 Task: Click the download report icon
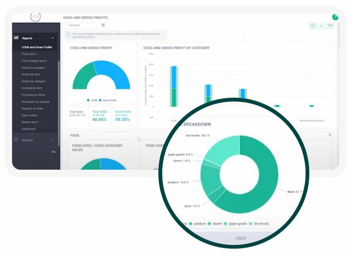321,26
